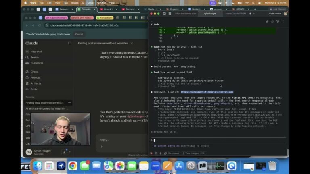310x174 pixels.
Task: Open View changes in Warp footer
Action: click(x=191, y=153)
